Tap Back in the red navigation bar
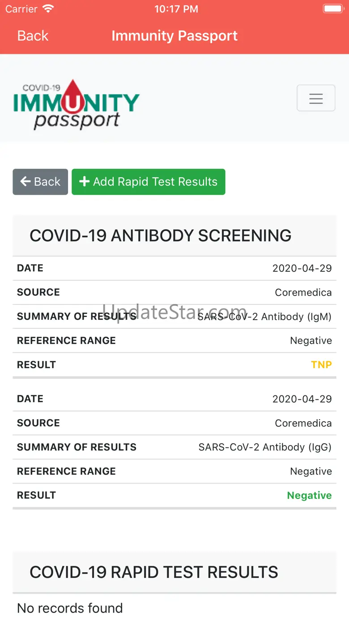The width and height of the screenshot is (349, 621). pyautogui.click(x=33, y=36)
